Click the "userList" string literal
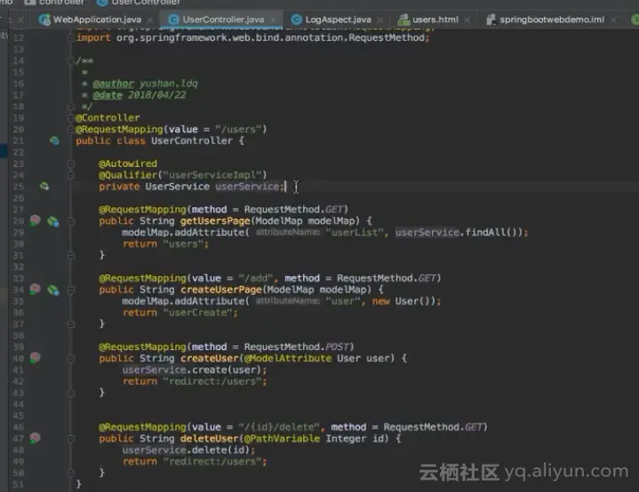 pyautogui.click(x=354, y=232)
